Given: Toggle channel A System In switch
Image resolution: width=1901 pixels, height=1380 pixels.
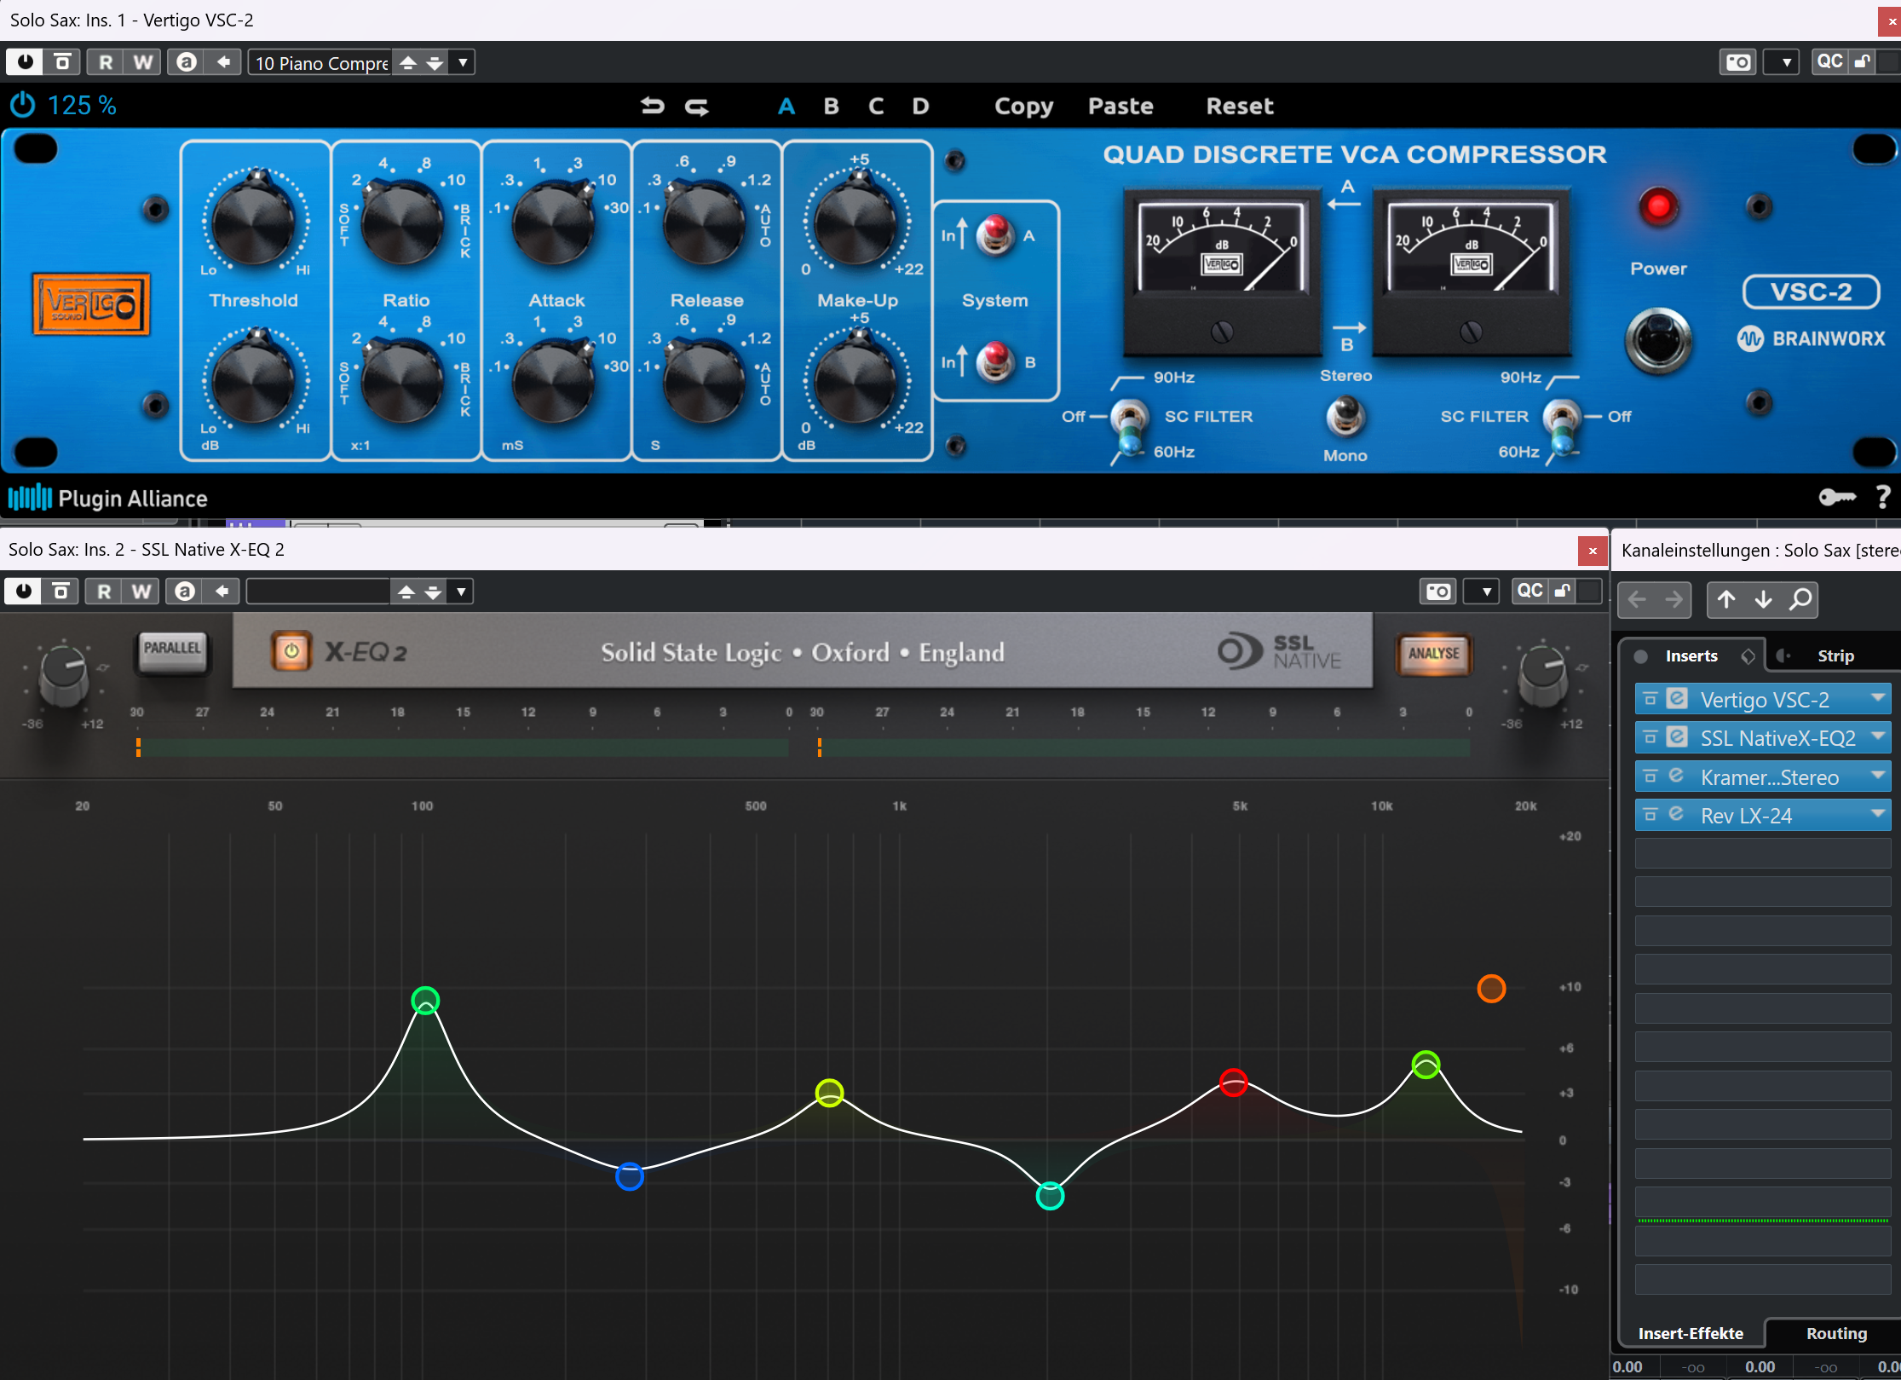Looking at the screenshot, I should tap(994, 234).
